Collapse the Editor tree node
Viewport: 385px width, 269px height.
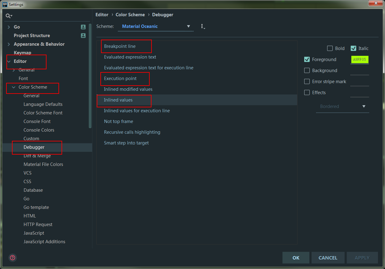tap(9, 61)
